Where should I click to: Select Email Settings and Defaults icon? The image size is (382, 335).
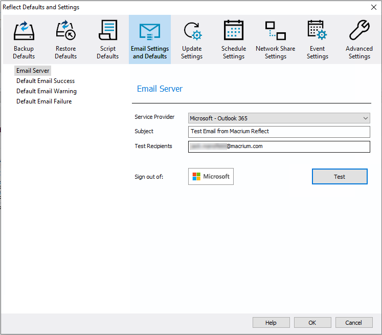tap(150, 32)
